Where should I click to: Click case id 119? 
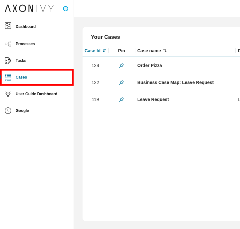(x=95, y=99)
